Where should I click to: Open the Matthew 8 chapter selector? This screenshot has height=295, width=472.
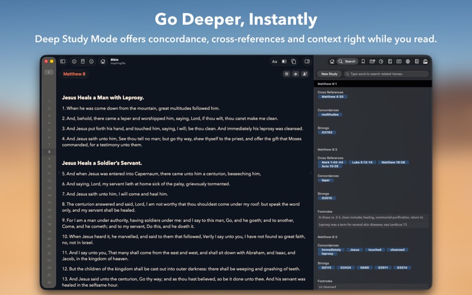coord(74,74)
